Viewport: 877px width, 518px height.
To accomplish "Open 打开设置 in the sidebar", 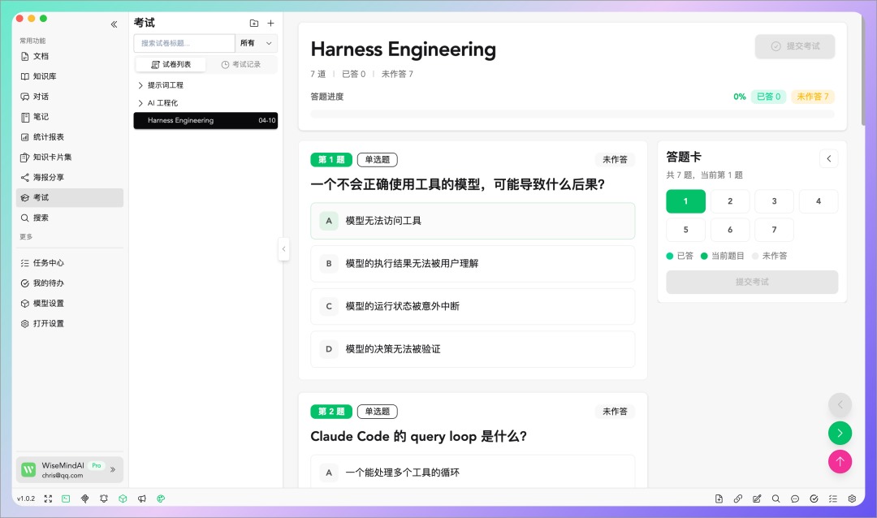I will tap(69, 323).
